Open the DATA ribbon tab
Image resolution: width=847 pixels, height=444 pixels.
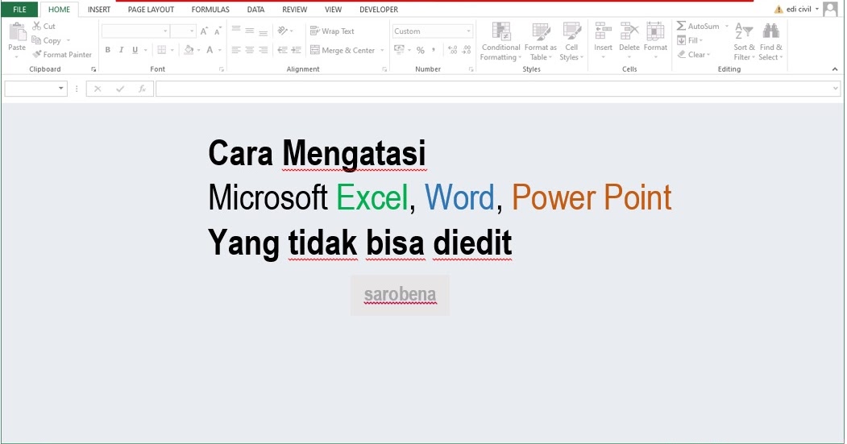255,9
